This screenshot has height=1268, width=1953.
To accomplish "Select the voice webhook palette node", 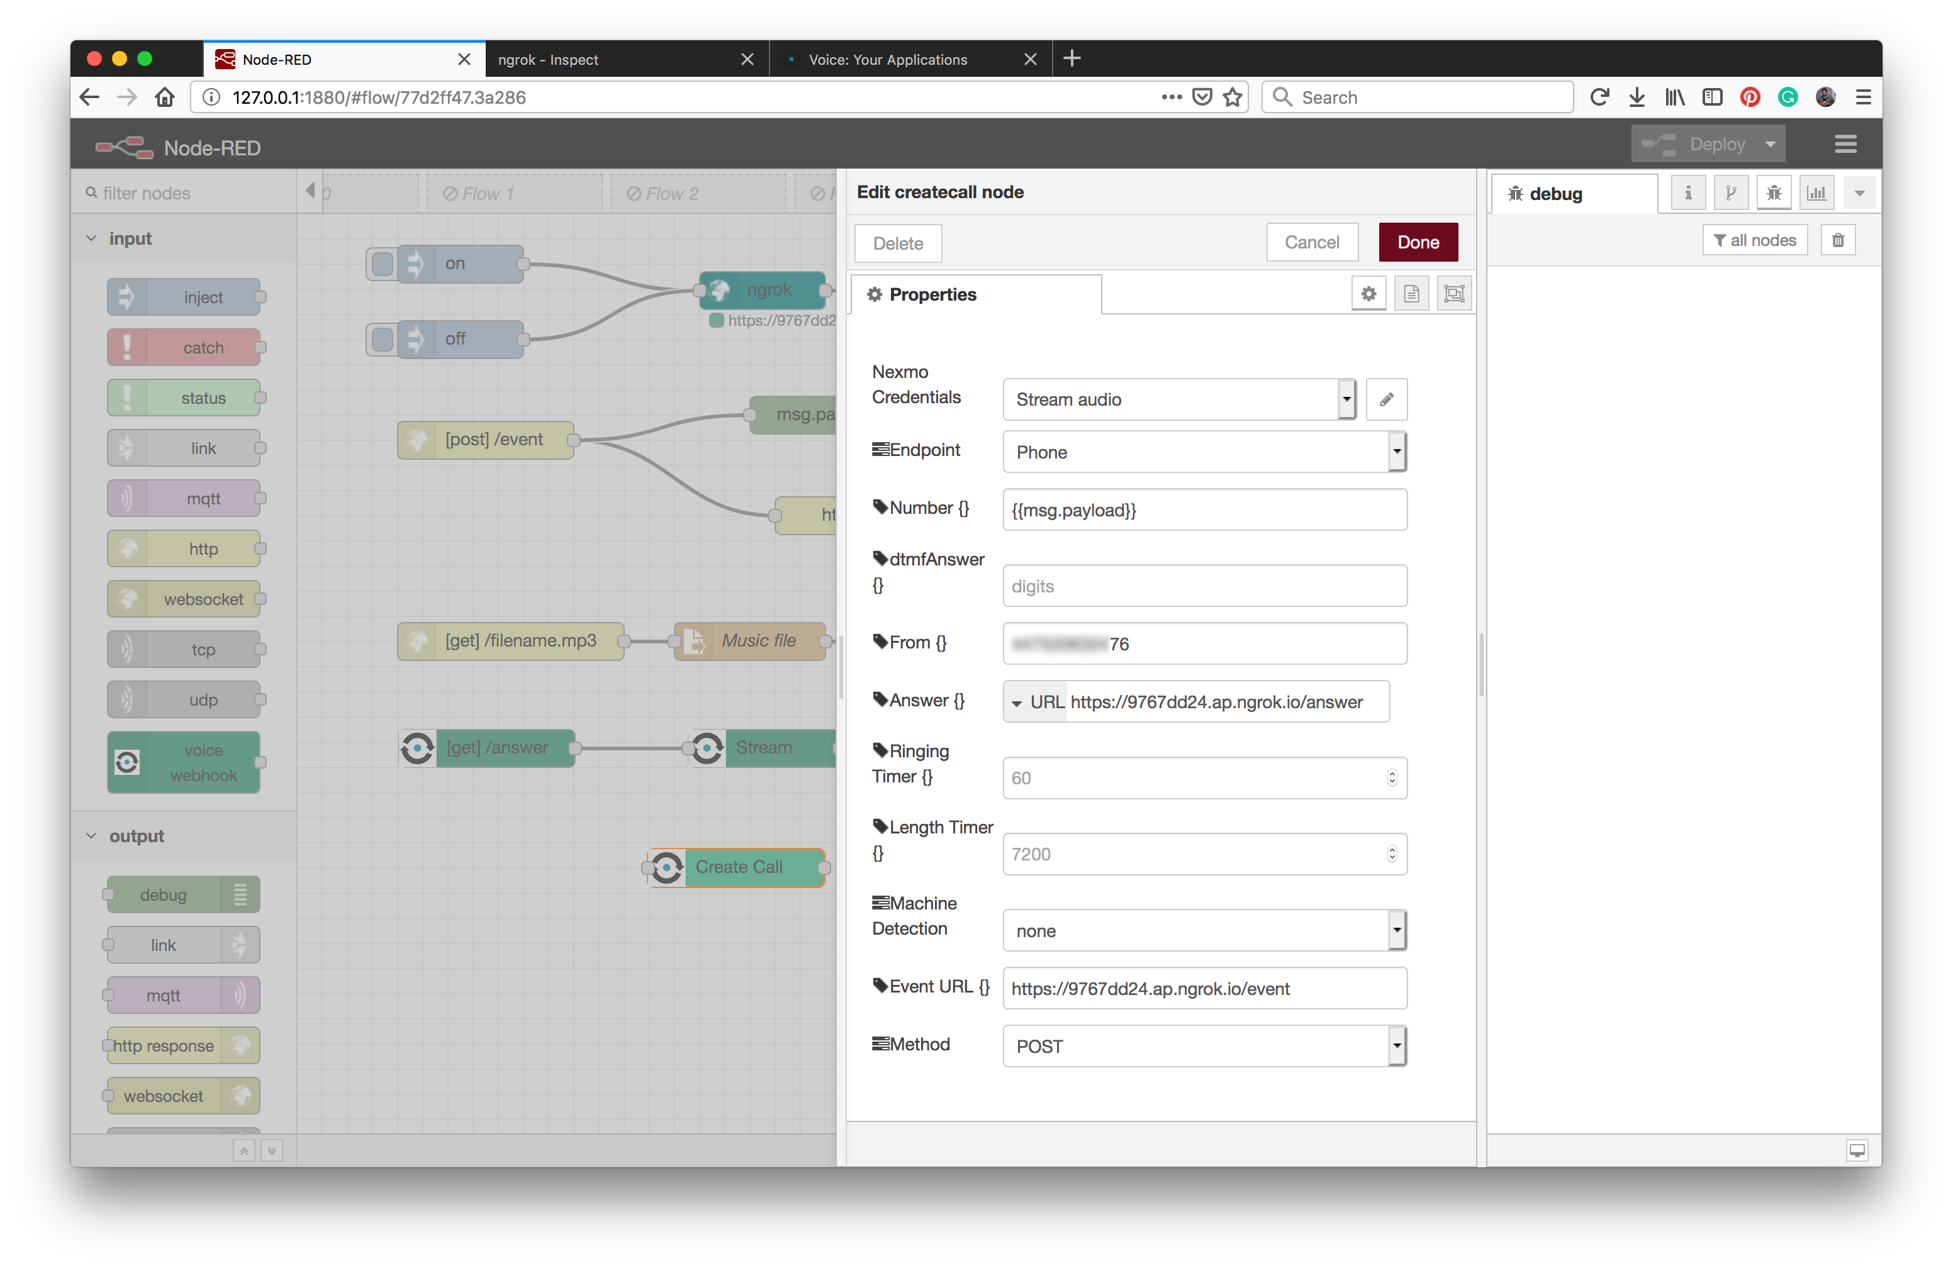I will coord(184,763).
